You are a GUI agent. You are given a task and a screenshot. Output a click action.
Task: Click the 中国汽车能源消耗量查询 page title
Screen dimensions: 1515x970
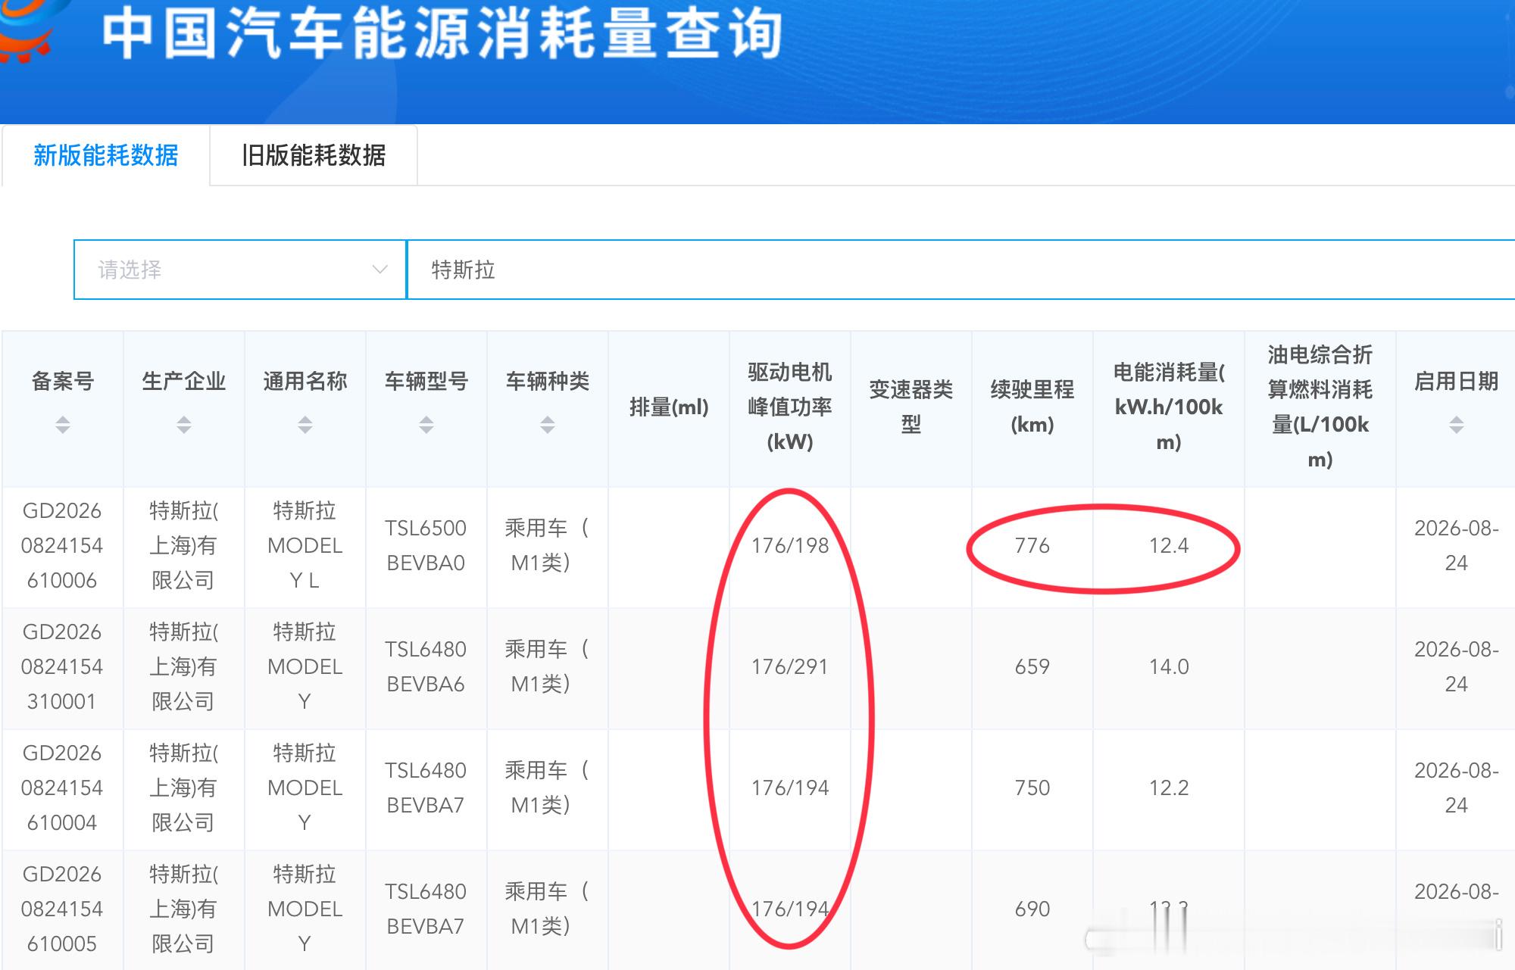coord(442,34)
